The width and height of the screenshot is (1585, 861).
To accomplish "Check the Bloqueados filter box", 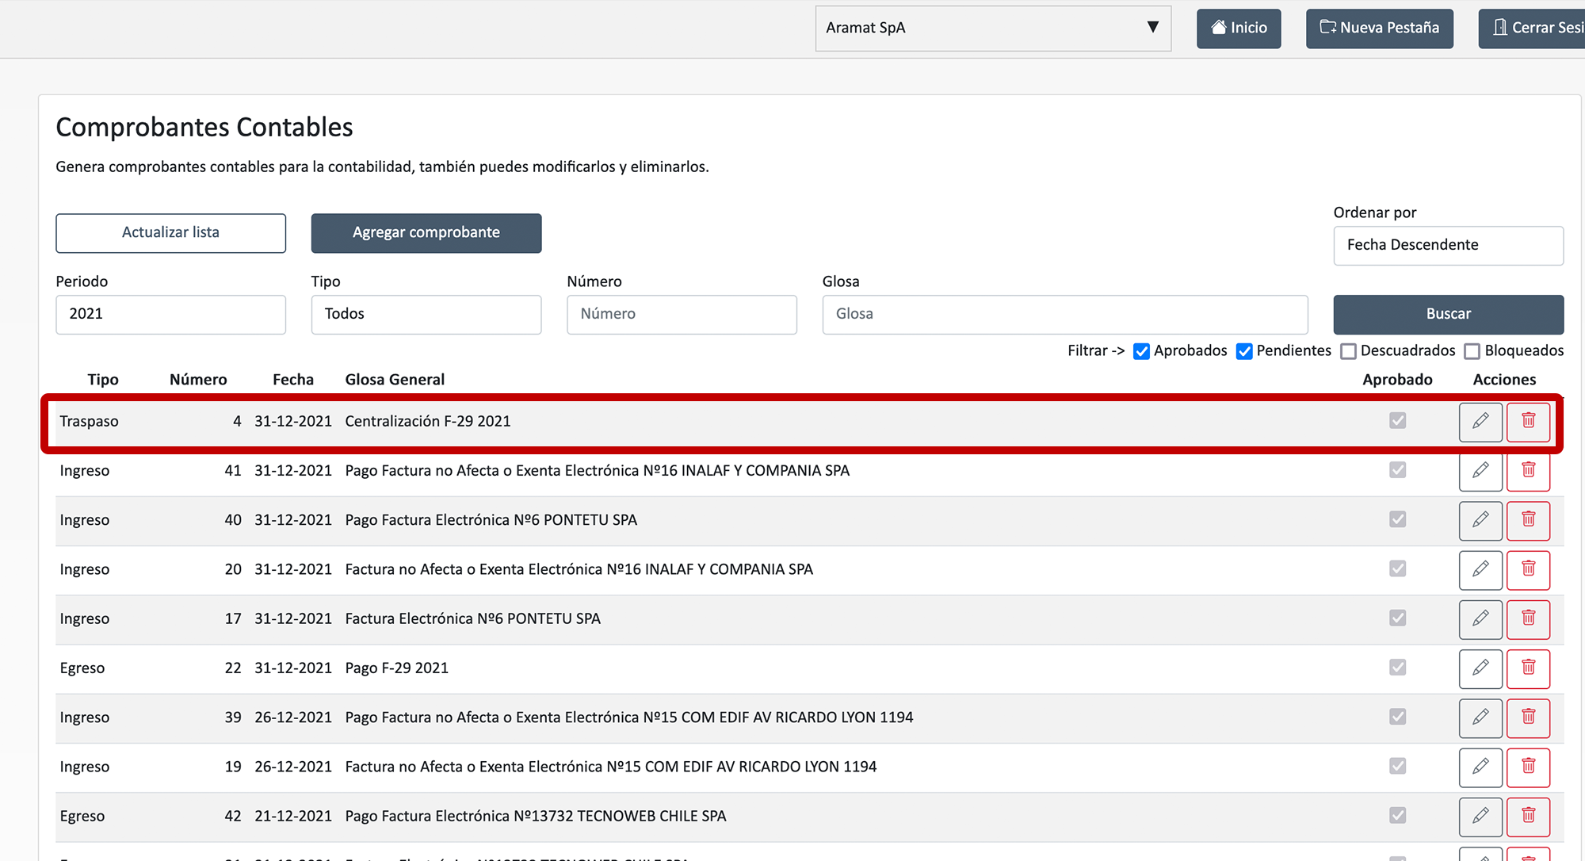I will point(1472,351).
